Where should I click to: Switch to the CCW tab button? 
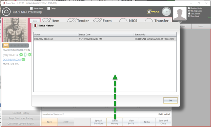pyautogui.click(x=66, y=122)
